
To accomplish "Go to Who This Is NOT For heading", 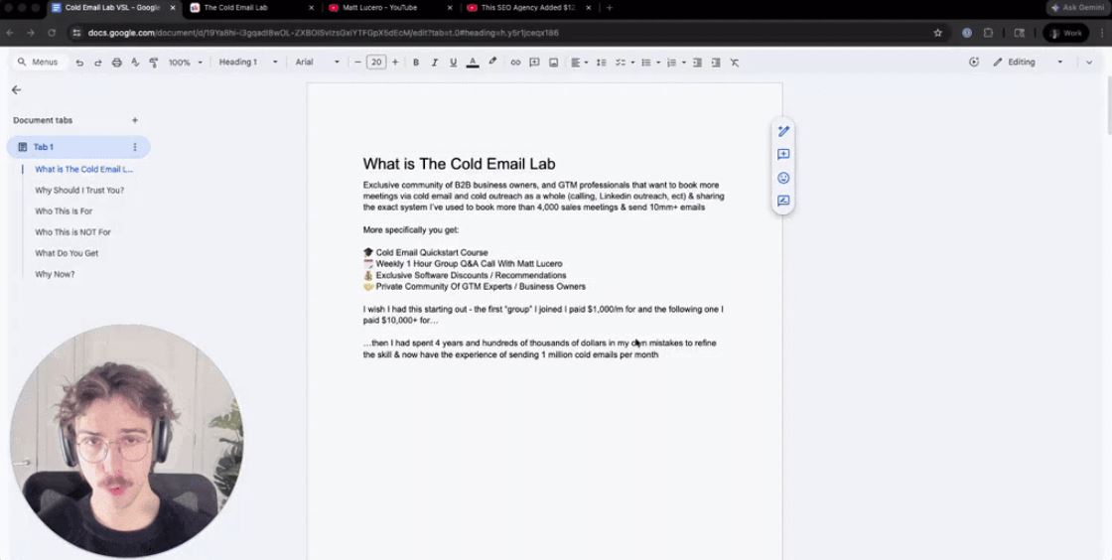I will click(73, 231).
